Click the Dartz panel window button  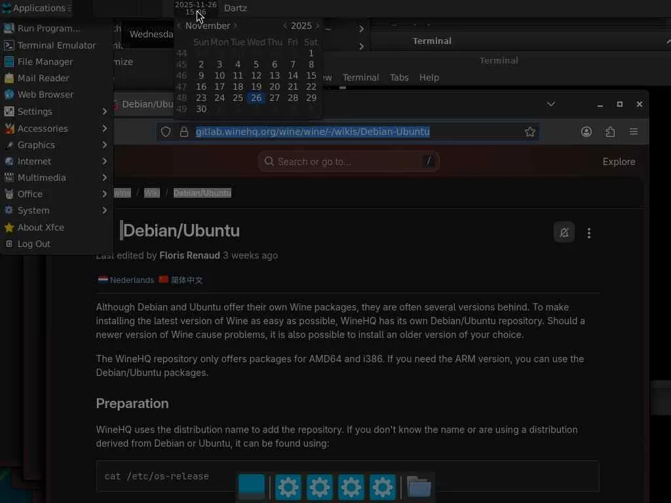(235, 8)
